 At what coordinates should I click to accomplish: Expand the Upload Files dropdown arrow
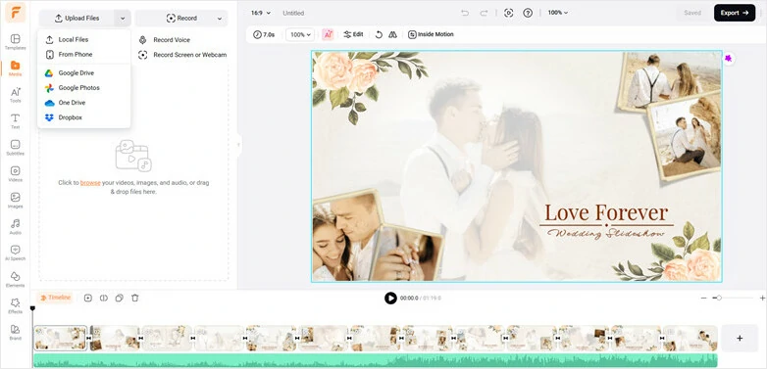[123, 19]
